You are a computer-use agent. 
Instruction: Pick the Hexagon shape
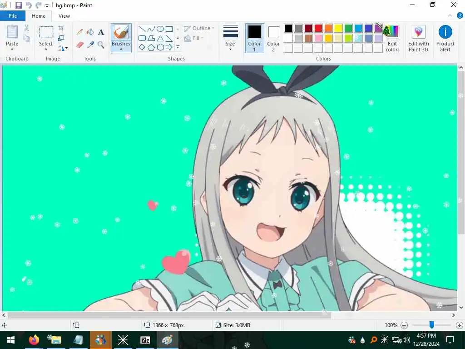160,47
